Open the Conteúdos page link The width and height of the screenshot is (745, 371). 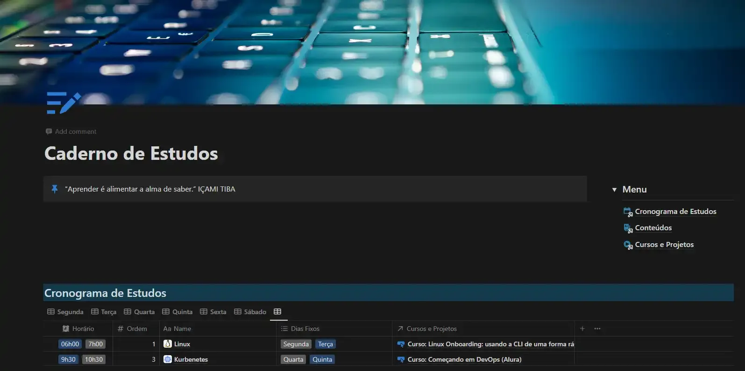653,228
